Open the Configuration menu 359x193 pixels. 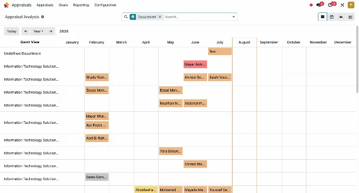pos(105,5)
